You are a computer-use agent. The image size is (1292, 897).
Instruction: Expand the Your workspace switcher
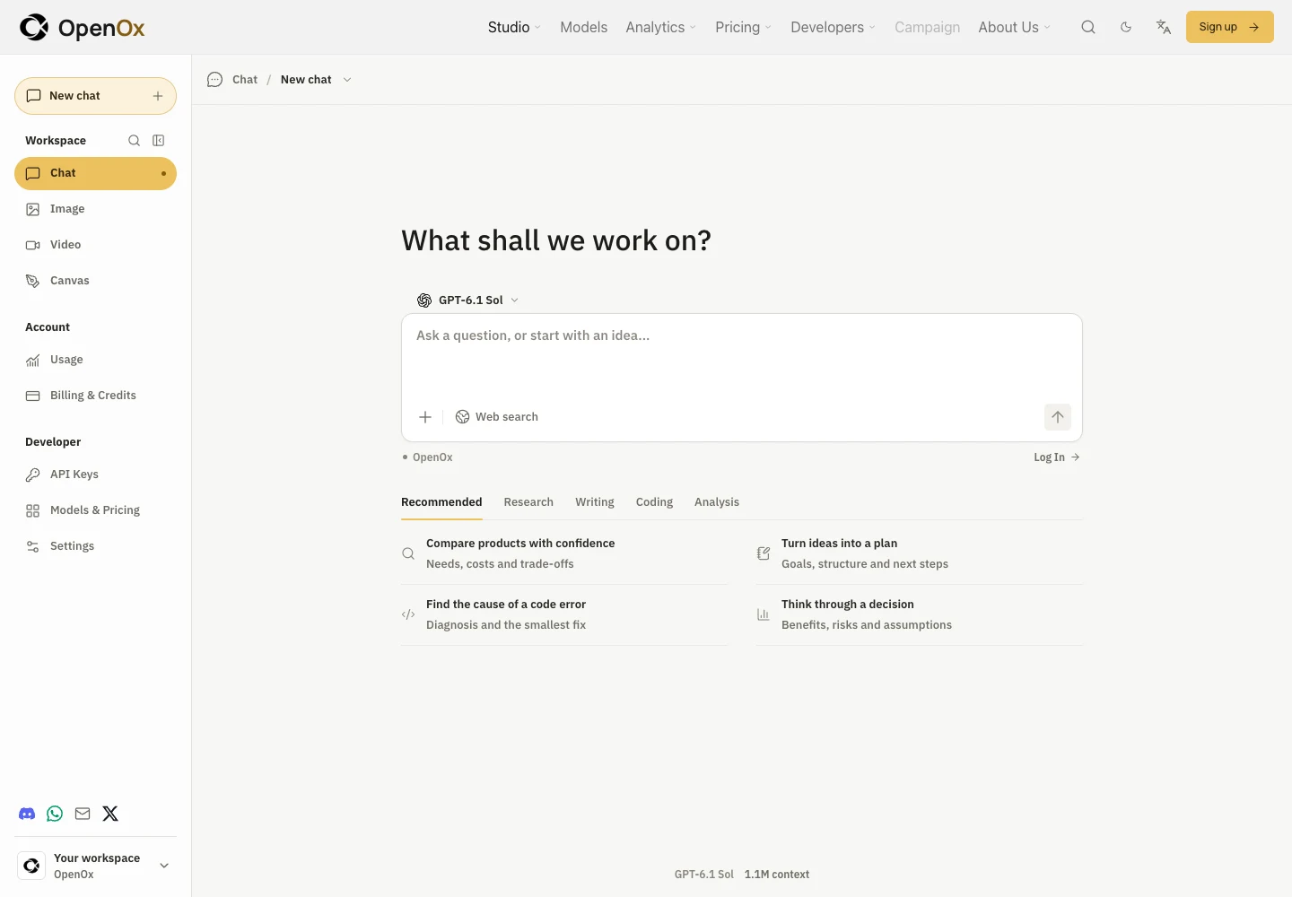tap(95, 866)
